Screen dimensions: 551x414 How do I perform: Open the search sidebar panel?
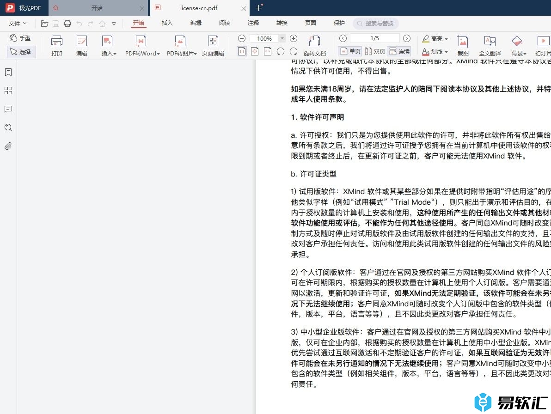tap(8, 128)
